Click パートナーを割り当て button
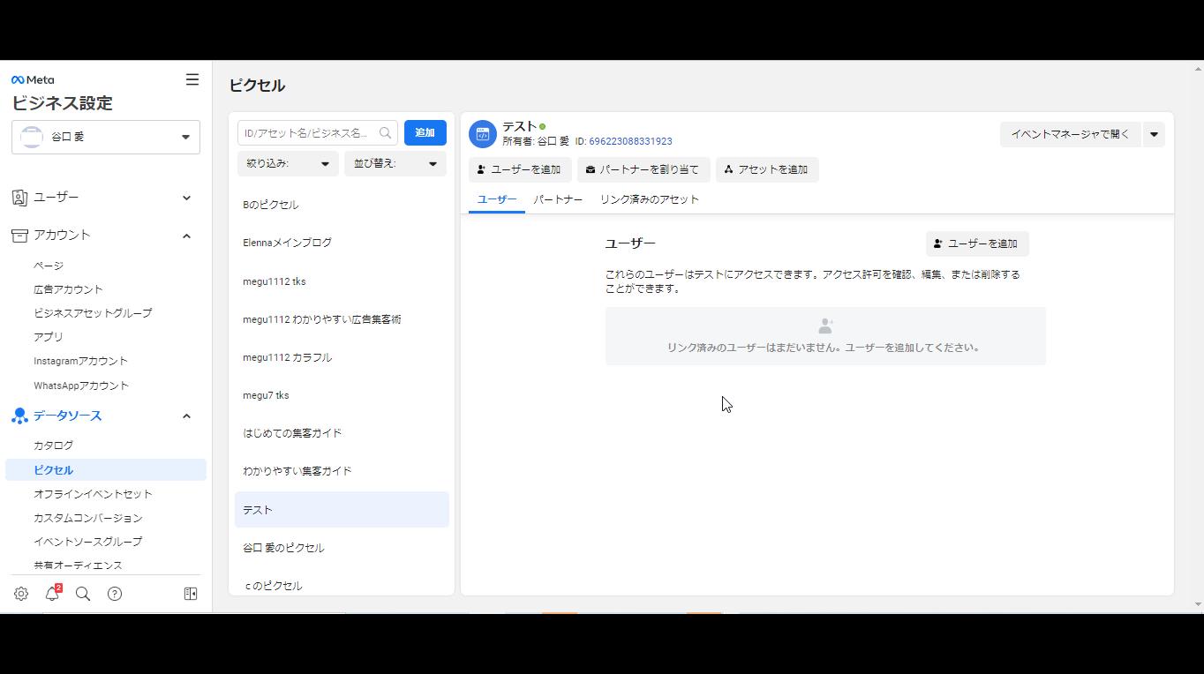The width and height of the screenshot is (1204, 674). (x=643, y=169)
